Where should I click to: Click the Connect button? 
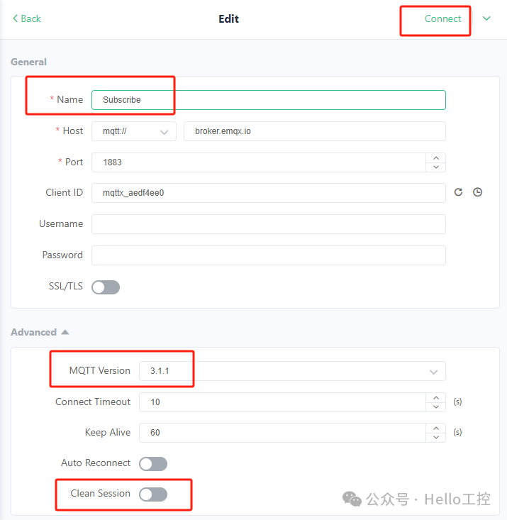click(442, 19)
